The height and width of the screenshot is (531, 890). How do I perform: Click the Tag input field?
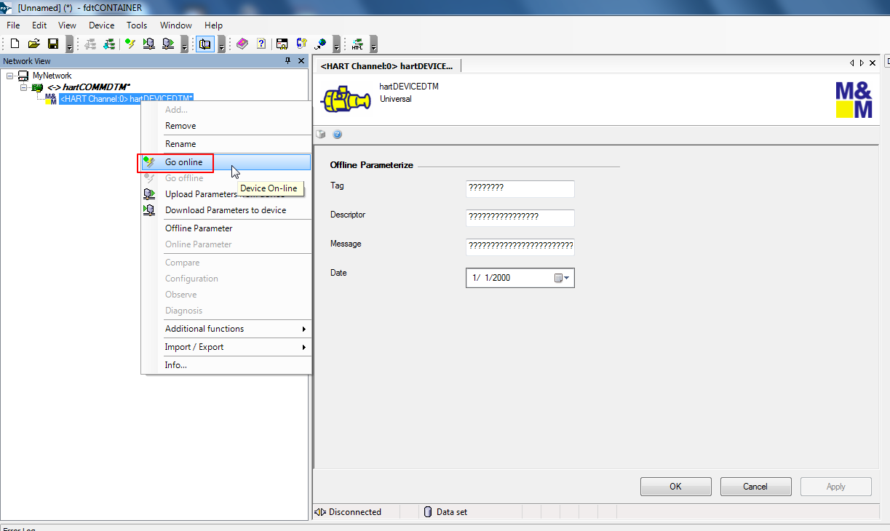tap(520, 188)
